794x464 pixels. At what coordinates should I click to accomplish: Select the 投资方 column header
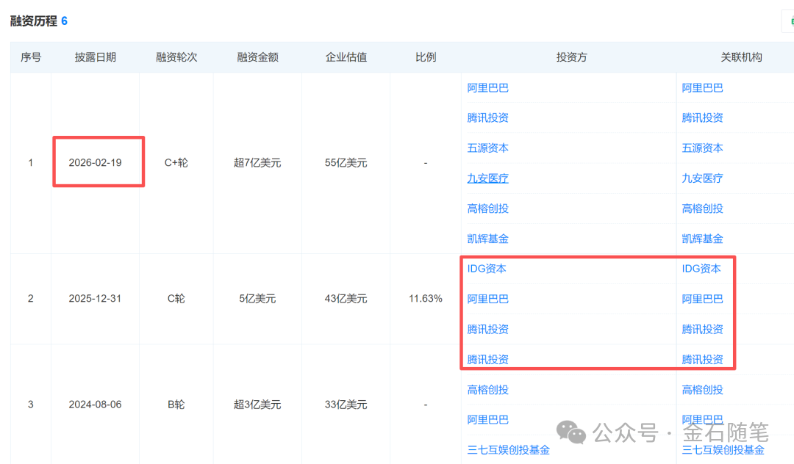click(x=571, y=57)
